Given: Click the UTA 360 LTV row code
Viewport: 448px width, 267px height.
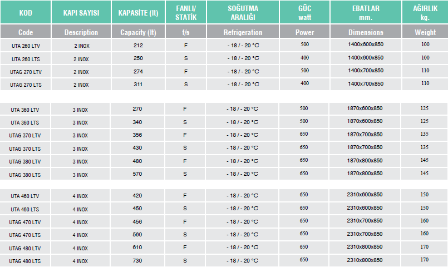Looking at the screenshot, I should coord(25,110).
